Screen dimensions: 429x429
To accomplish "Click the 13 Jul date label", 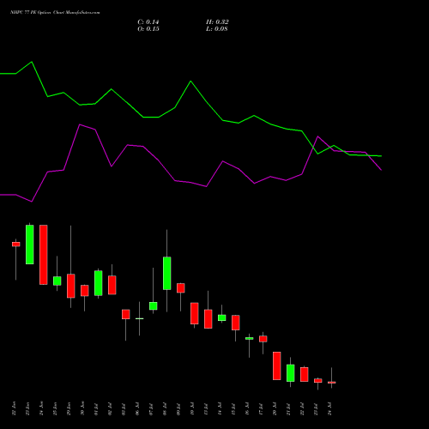I will pyautogui.click(x=206, y=408).
